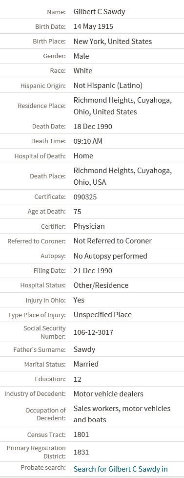Select the name value Gilbert C Sawdy
184x478 pixels.
[99, 12]
